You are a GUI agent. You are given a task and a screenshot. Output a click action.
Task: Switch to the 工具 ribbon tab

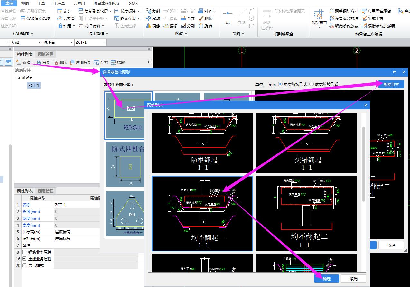[41, 3]
